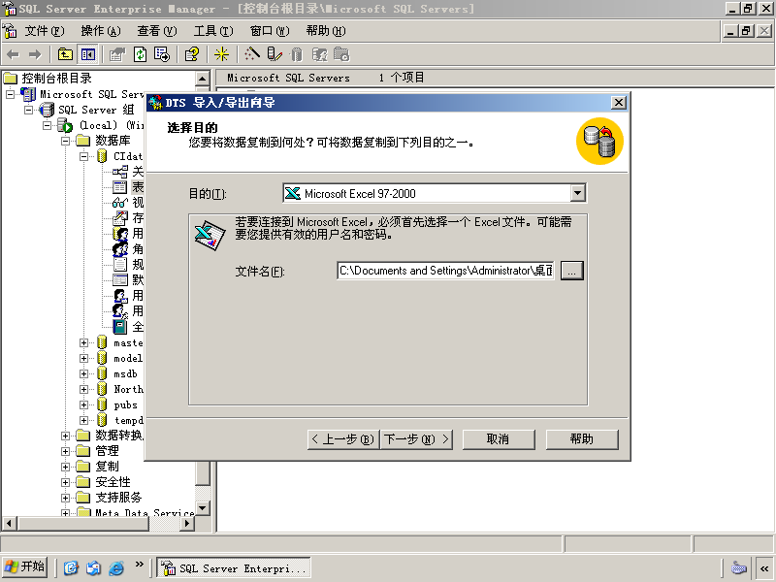Image resolution: width=776 pixels, height=582 pixels.
Task: Expand the 安全性 folder node
Action: (65, 482)
